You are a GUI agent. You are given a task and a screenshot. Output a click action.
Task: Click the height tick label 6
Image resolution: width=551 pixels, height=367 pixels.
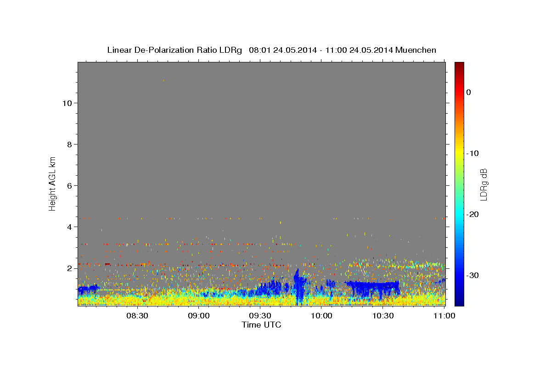70,186
